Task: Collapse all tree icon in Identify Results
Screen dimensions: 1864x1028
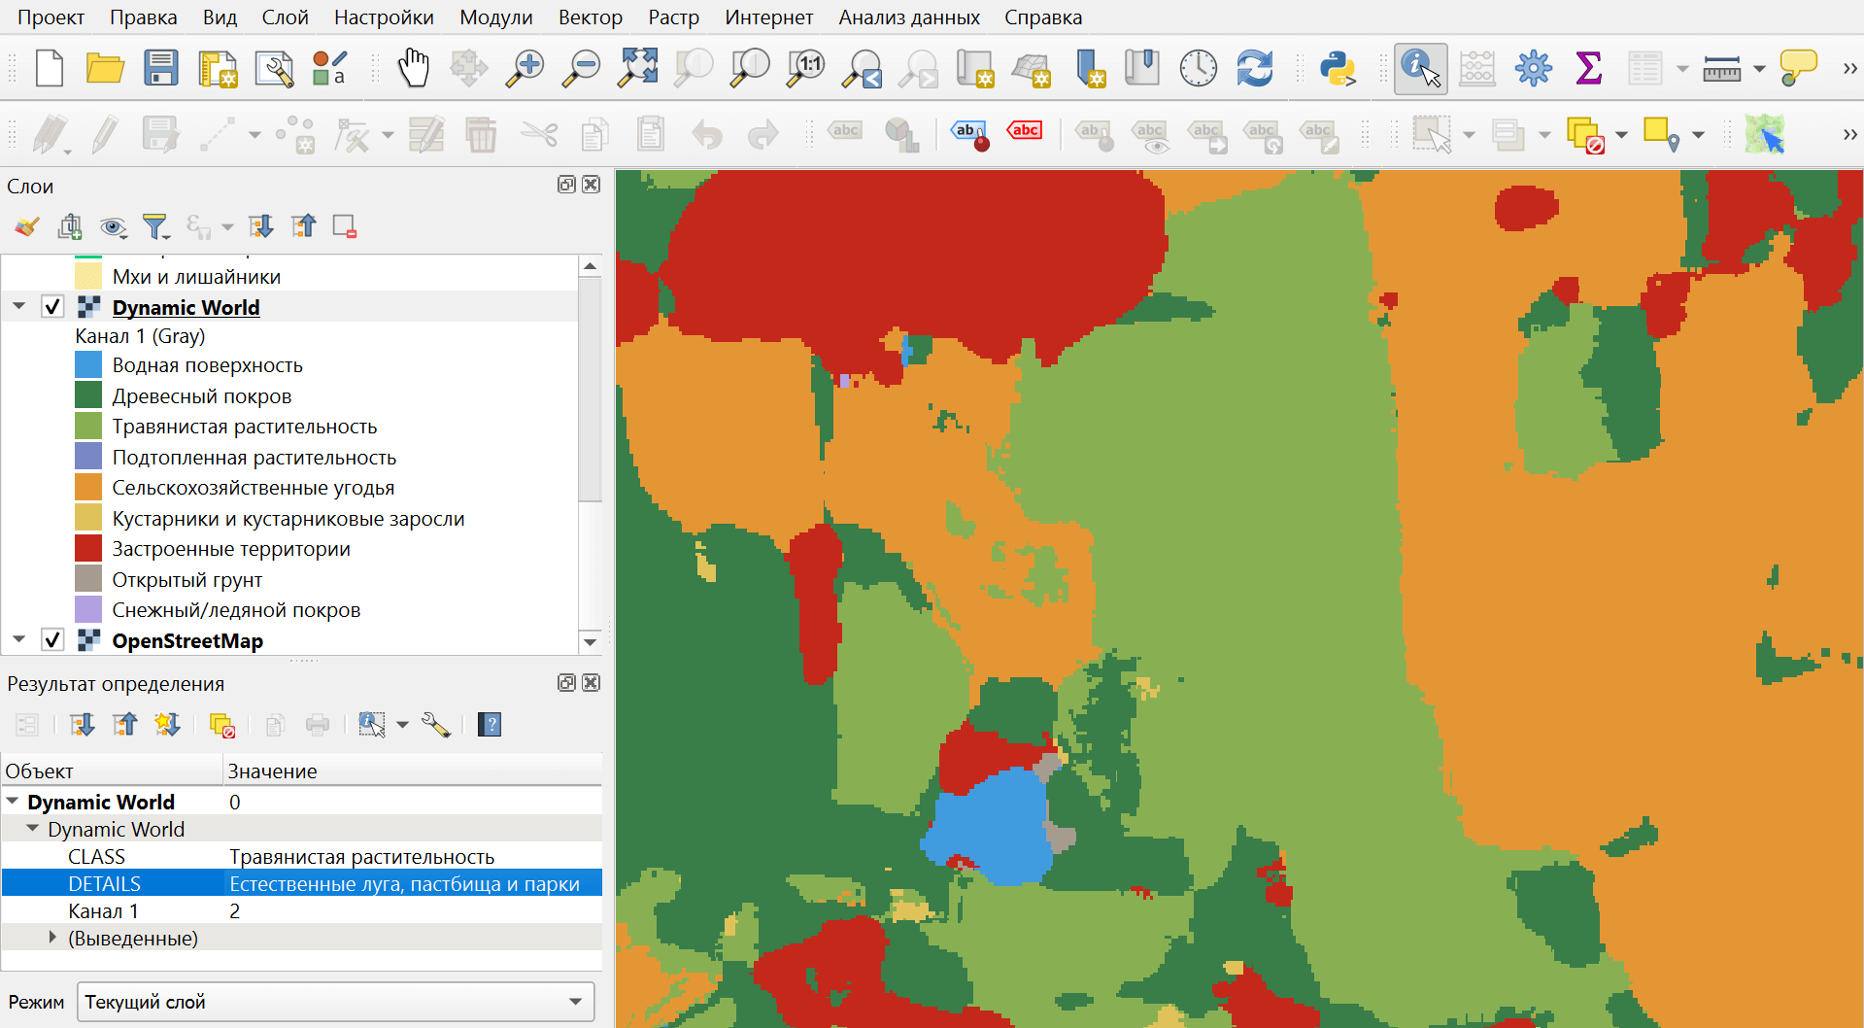Action: [125, 725]
